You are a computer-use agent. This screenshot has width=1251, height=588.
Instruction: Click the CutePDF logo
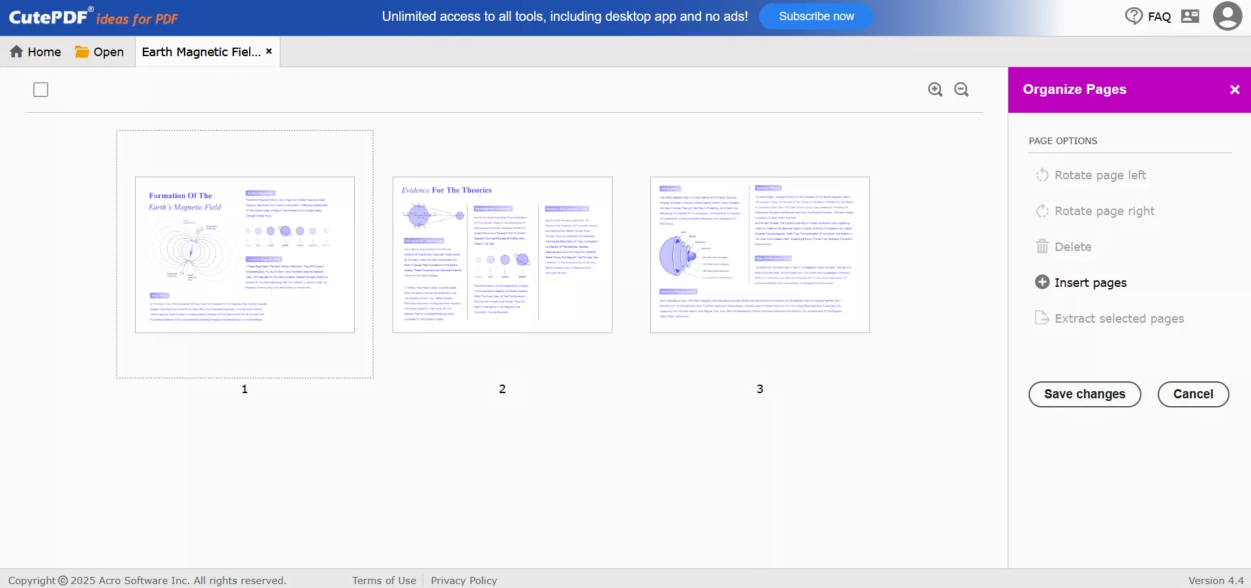click(x=49, y=16)
